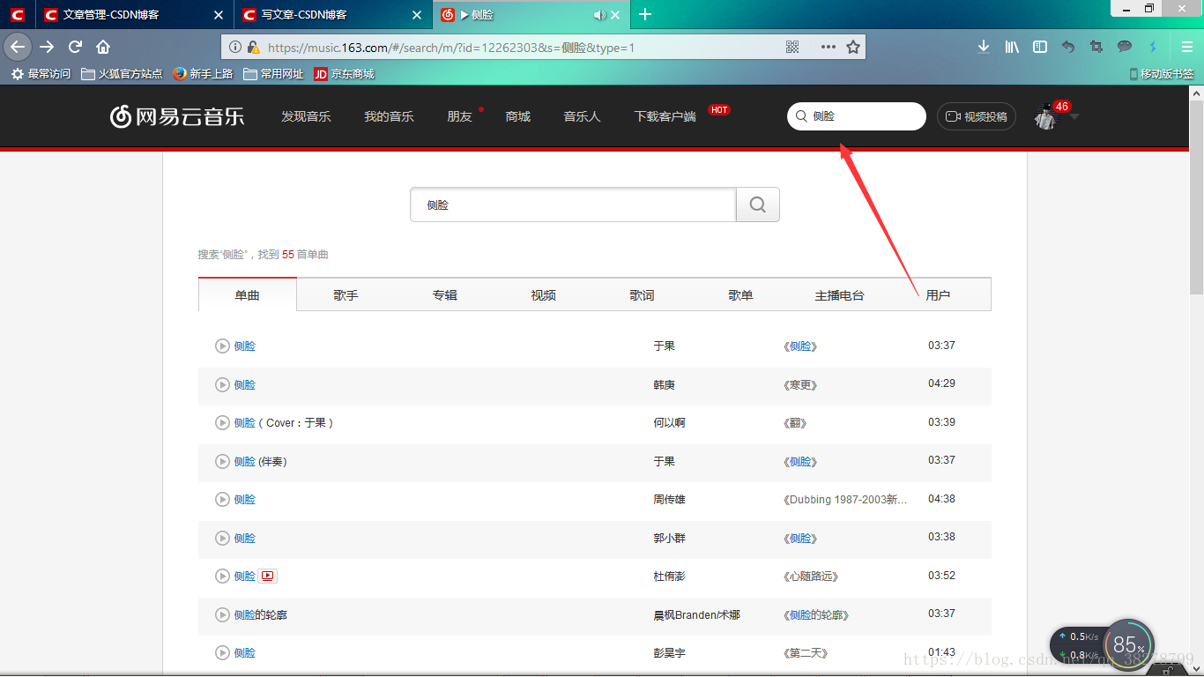Viewport: 1204px width, 677px height.
Task: Play 侧脸 by 郭小群
Action: pyautogui.click(x=222, y=538)
